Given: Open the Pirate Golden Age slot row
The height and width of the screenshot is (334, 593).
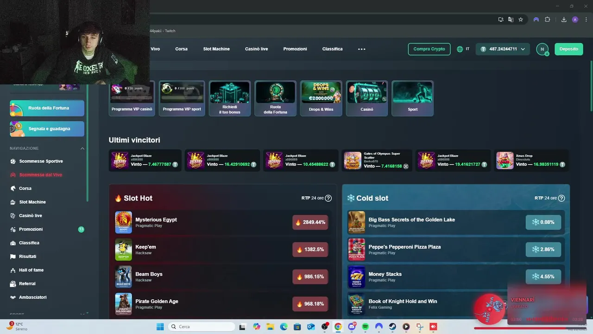Looking at the screenshot, I should click(x=222, y=304).
